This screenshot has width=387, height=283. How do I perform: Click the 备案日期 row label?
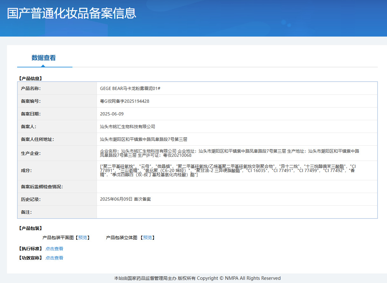click(31, 114)
